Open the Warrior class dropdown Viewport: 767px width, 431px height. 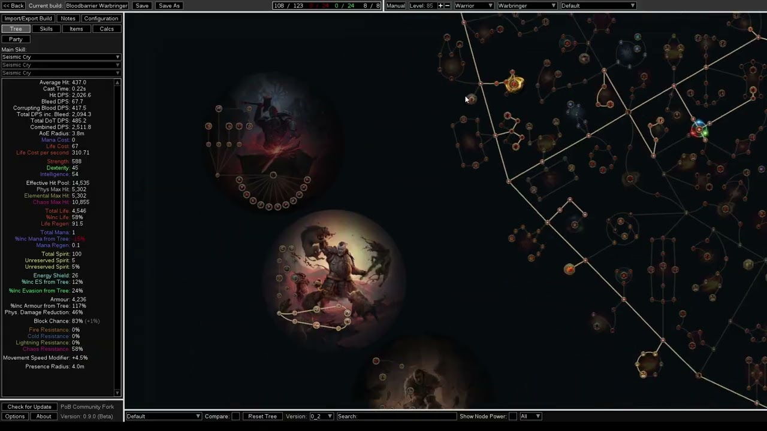click(x=473, y=5)
